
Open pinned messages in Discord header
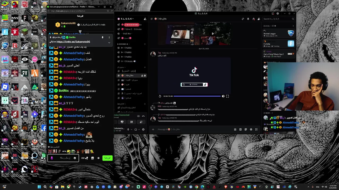pyautogui.click(x=253, y=19)
